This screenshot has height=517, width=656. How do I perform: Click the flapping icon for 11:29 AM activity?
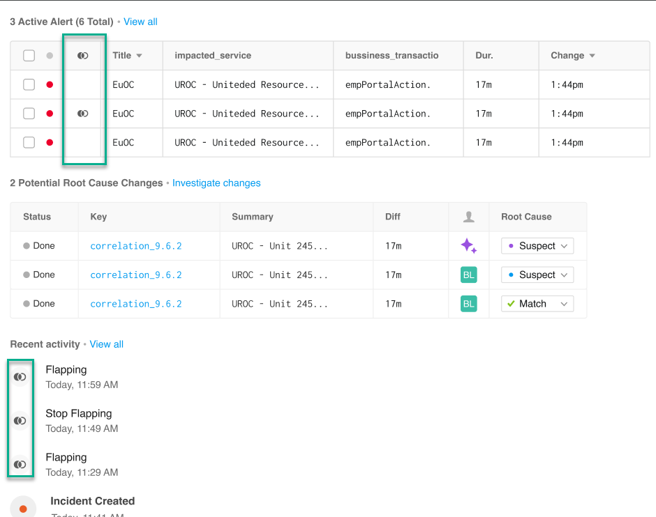pyautogui.click(x=20, y=464)
